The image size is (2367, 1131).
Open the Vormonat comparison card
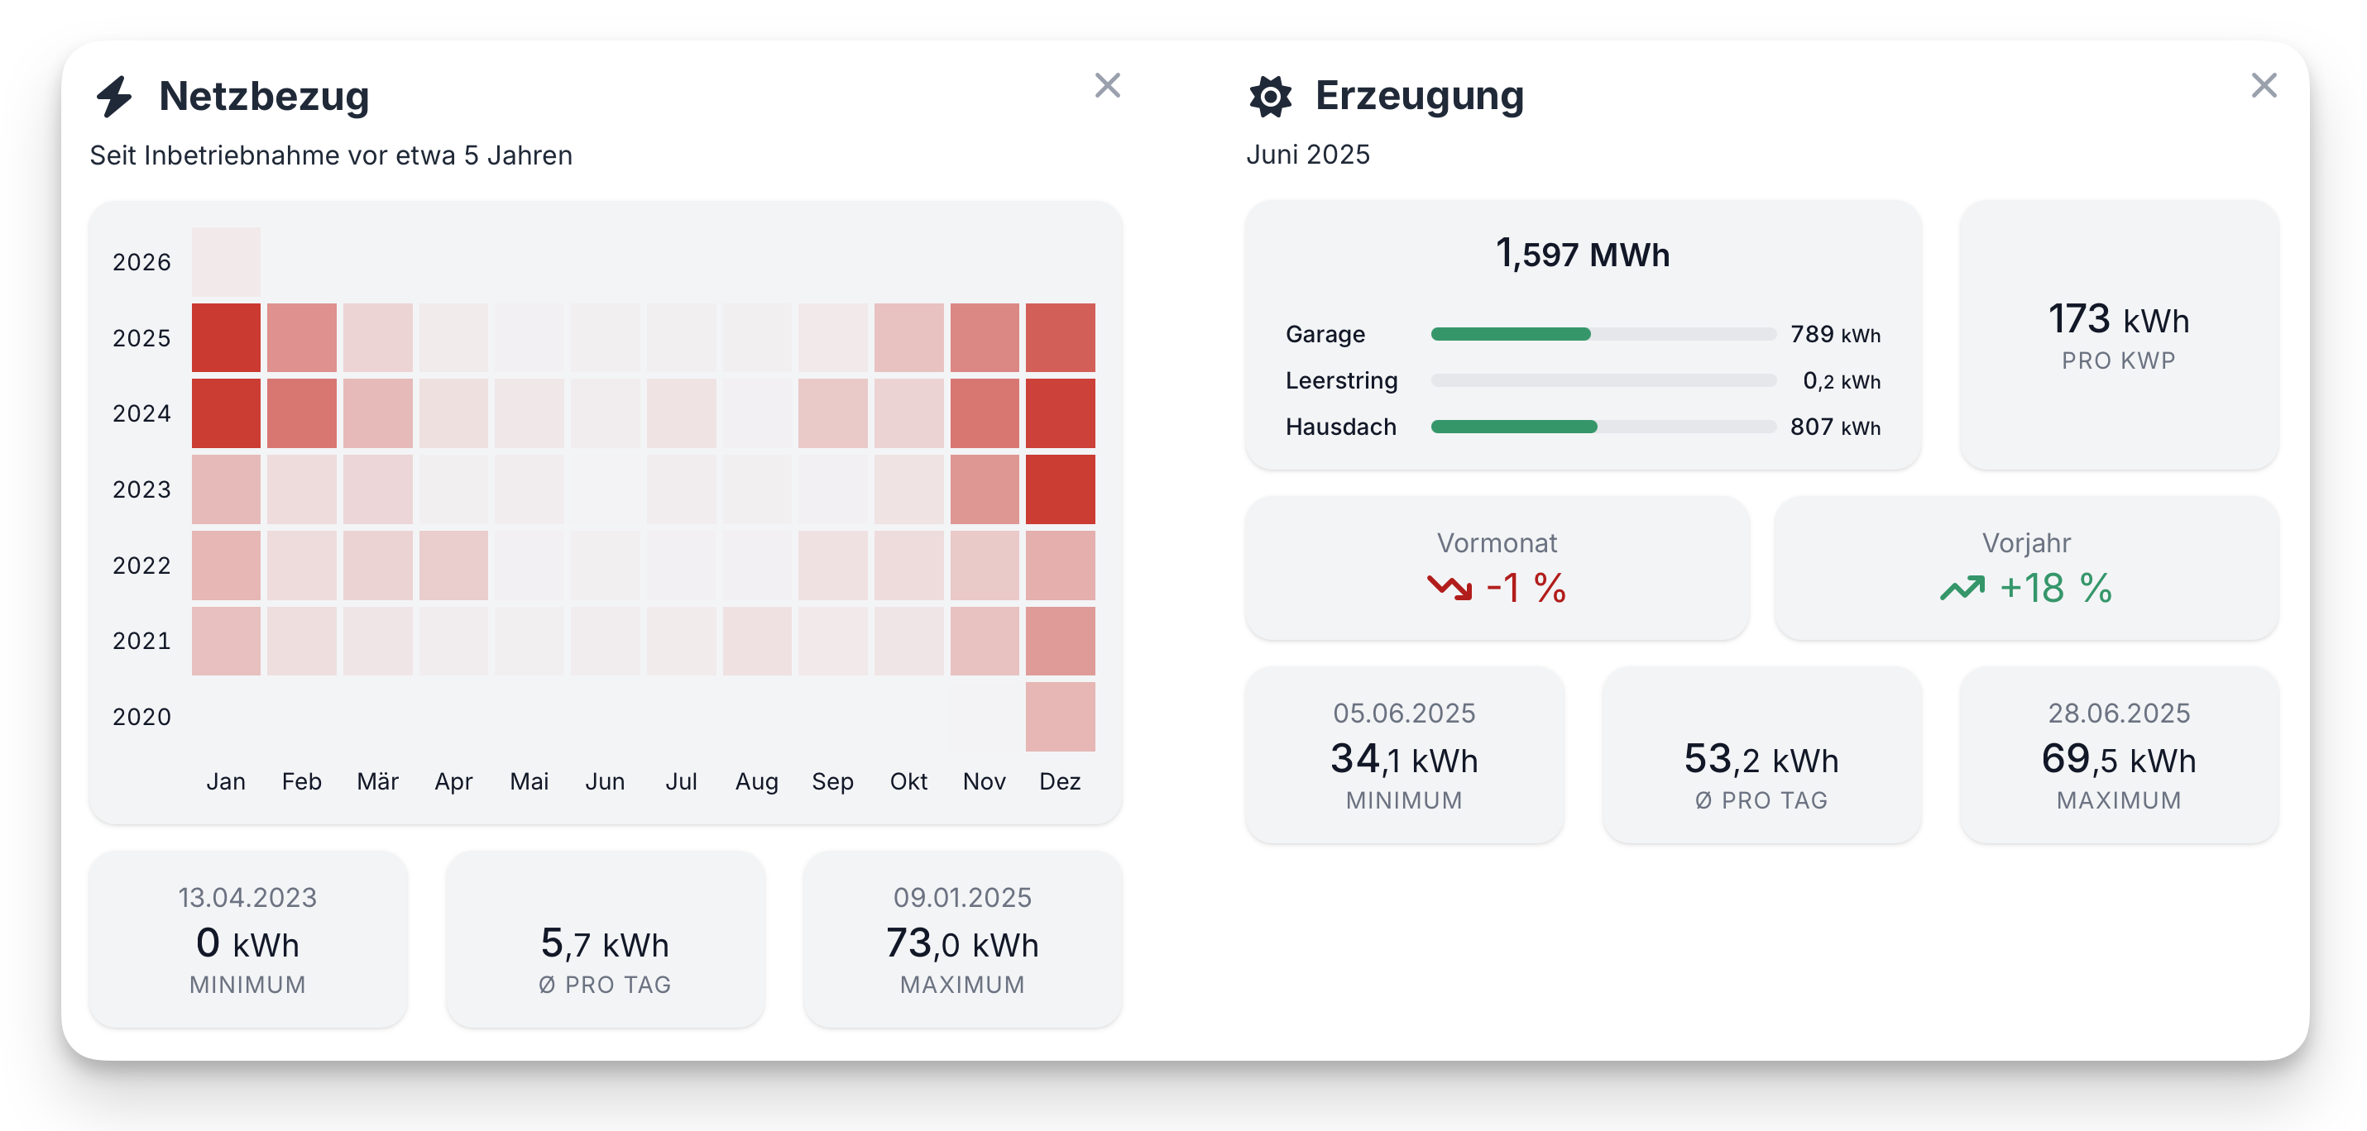(1496, 567)
